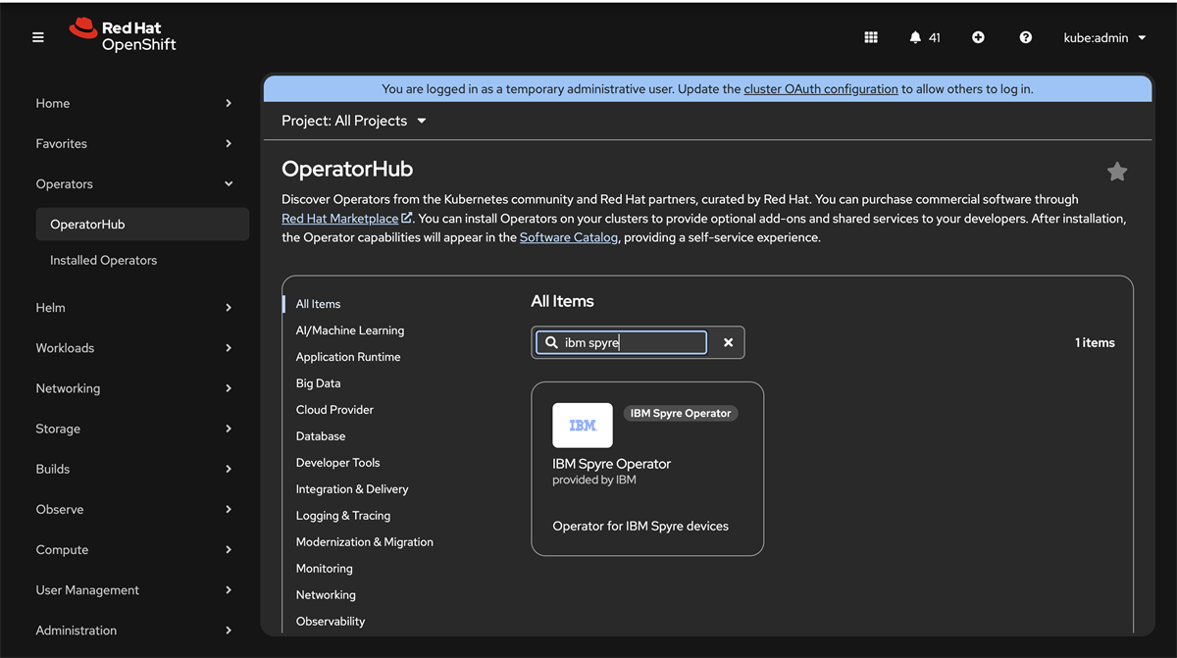Expand the User Management navigation section
The width and height of the screenshot is (1177, 658).
click(x=134, y=589)
